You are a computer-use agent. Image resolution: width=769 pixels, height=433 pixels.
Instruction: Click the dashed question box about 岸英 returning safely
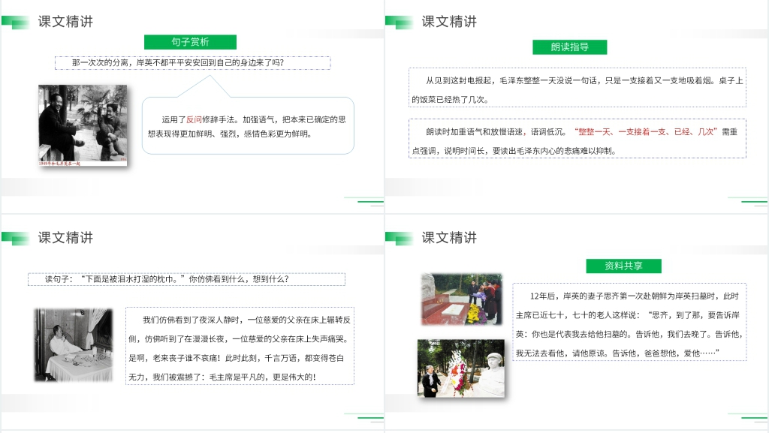192,63
